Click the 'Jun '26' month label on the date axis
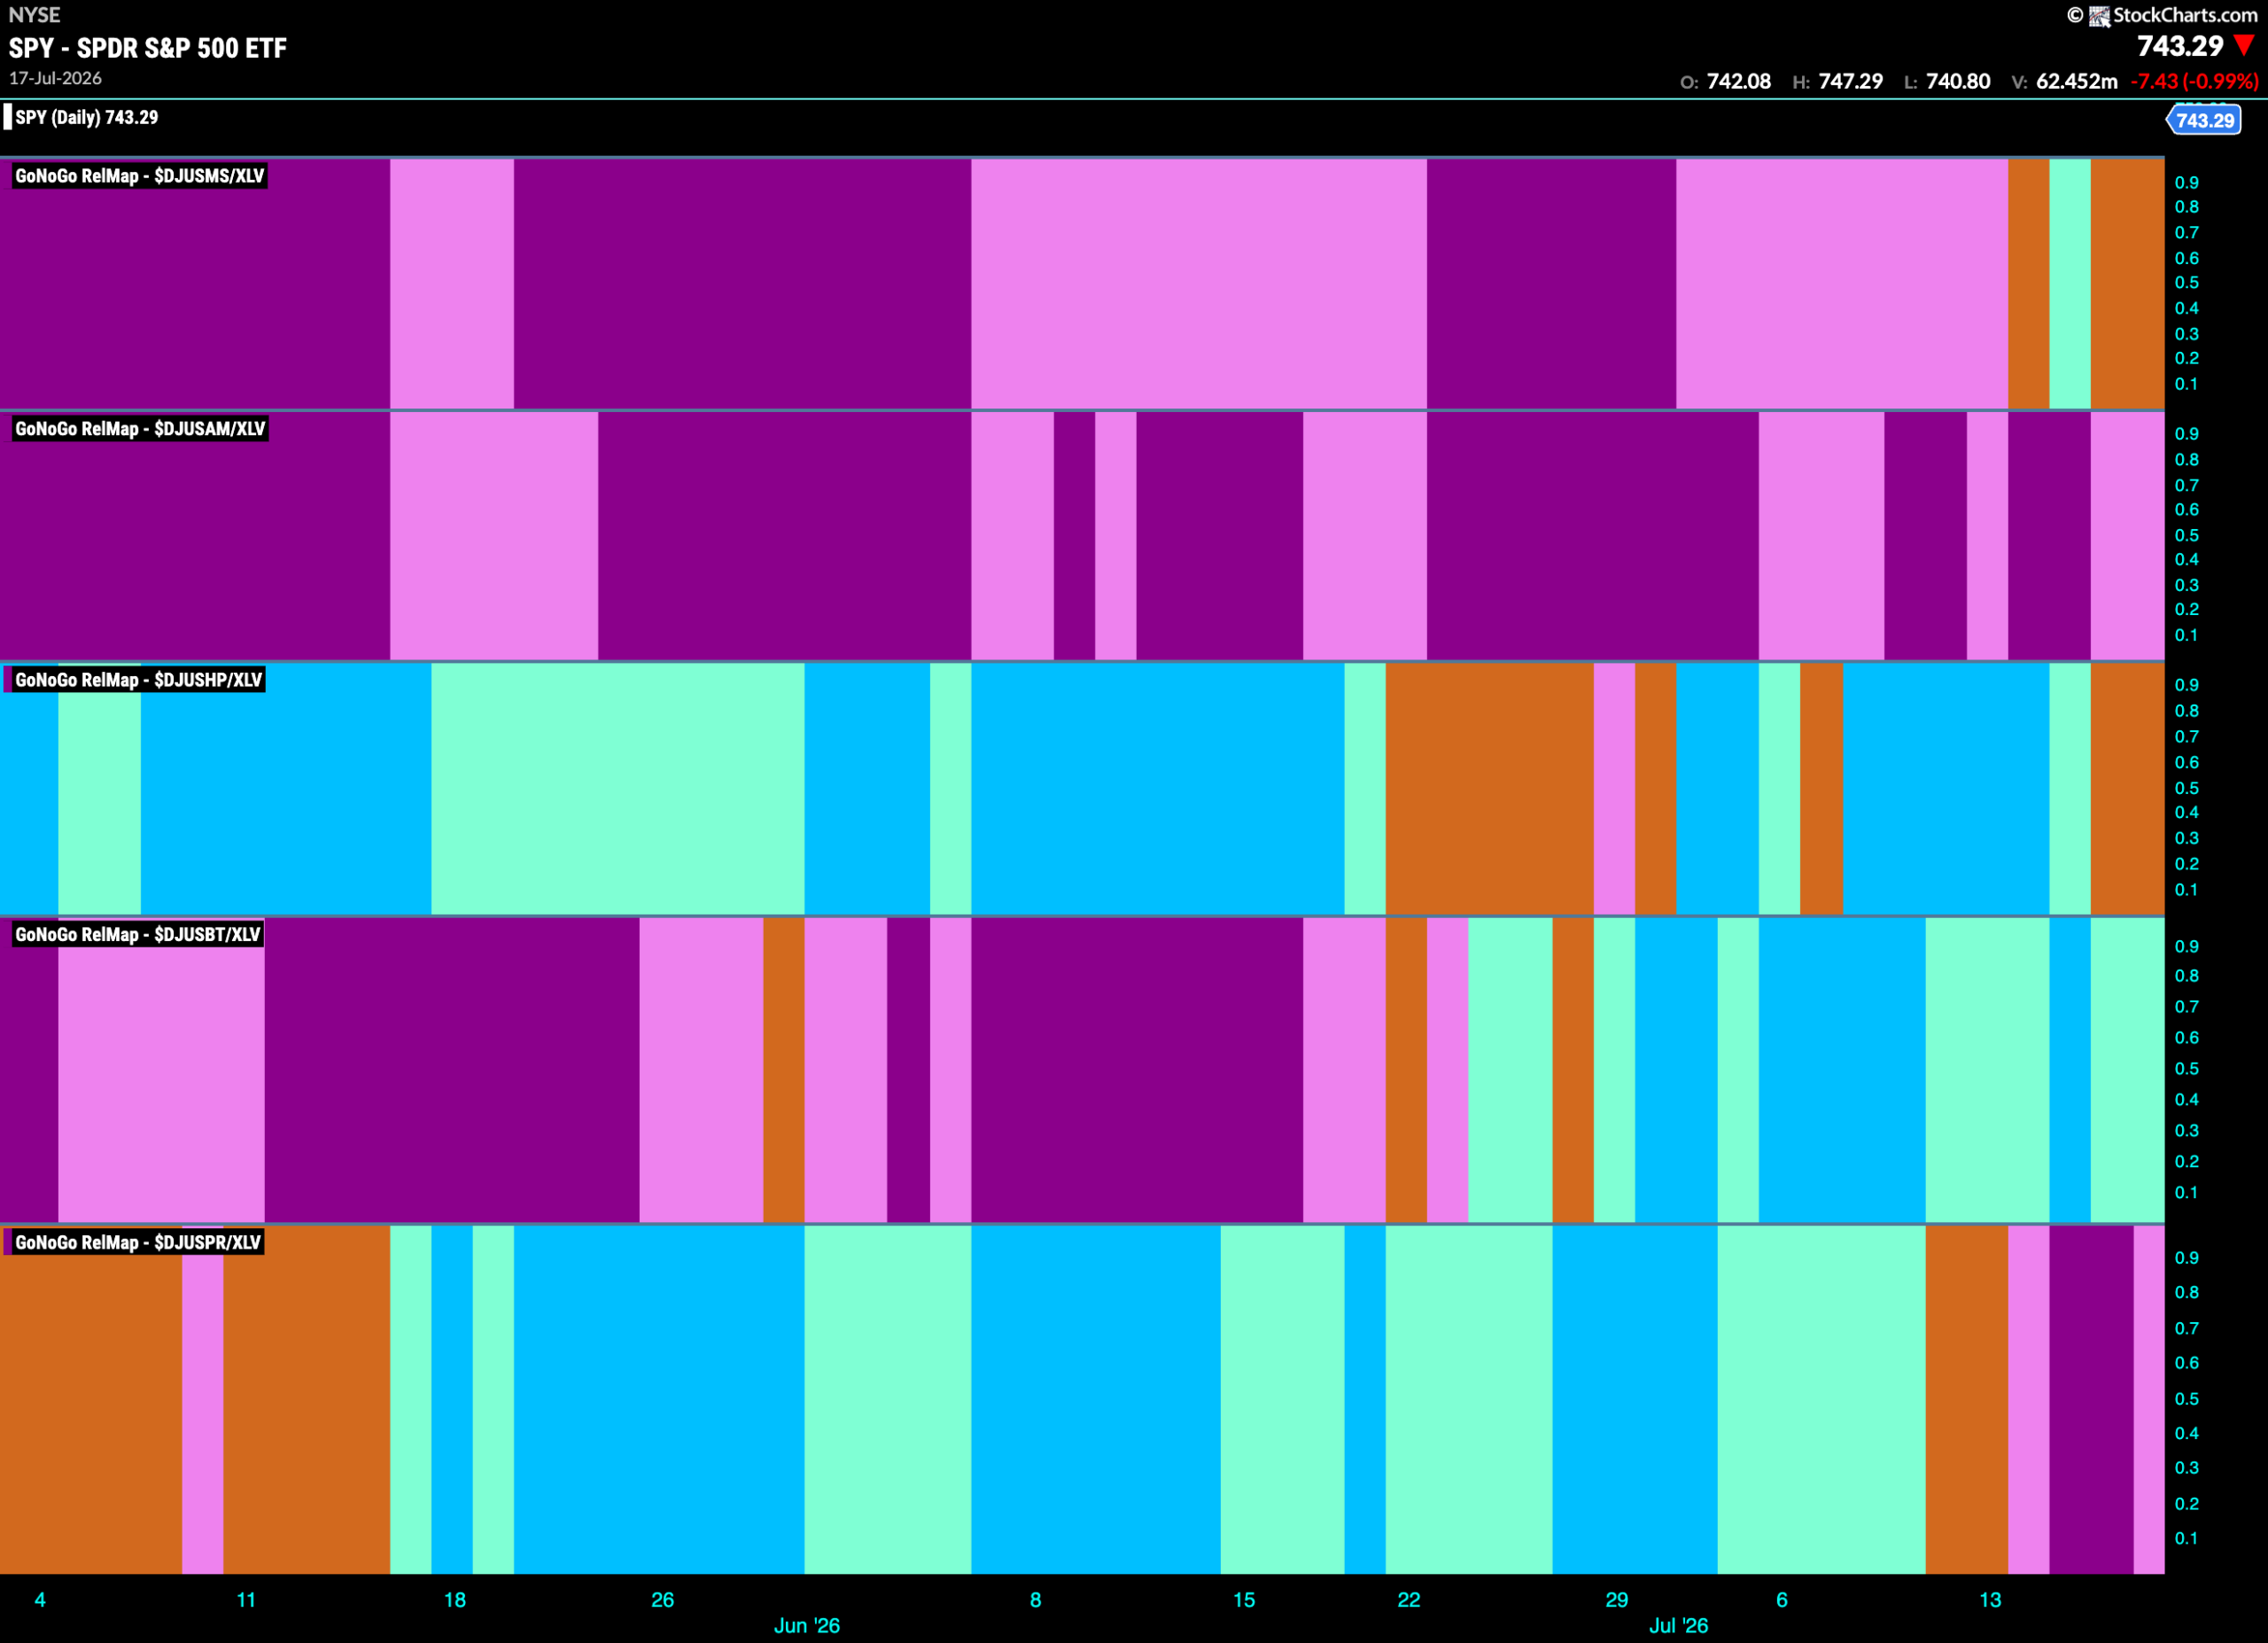The image size is (2268, 1643). pos(807,1626)
